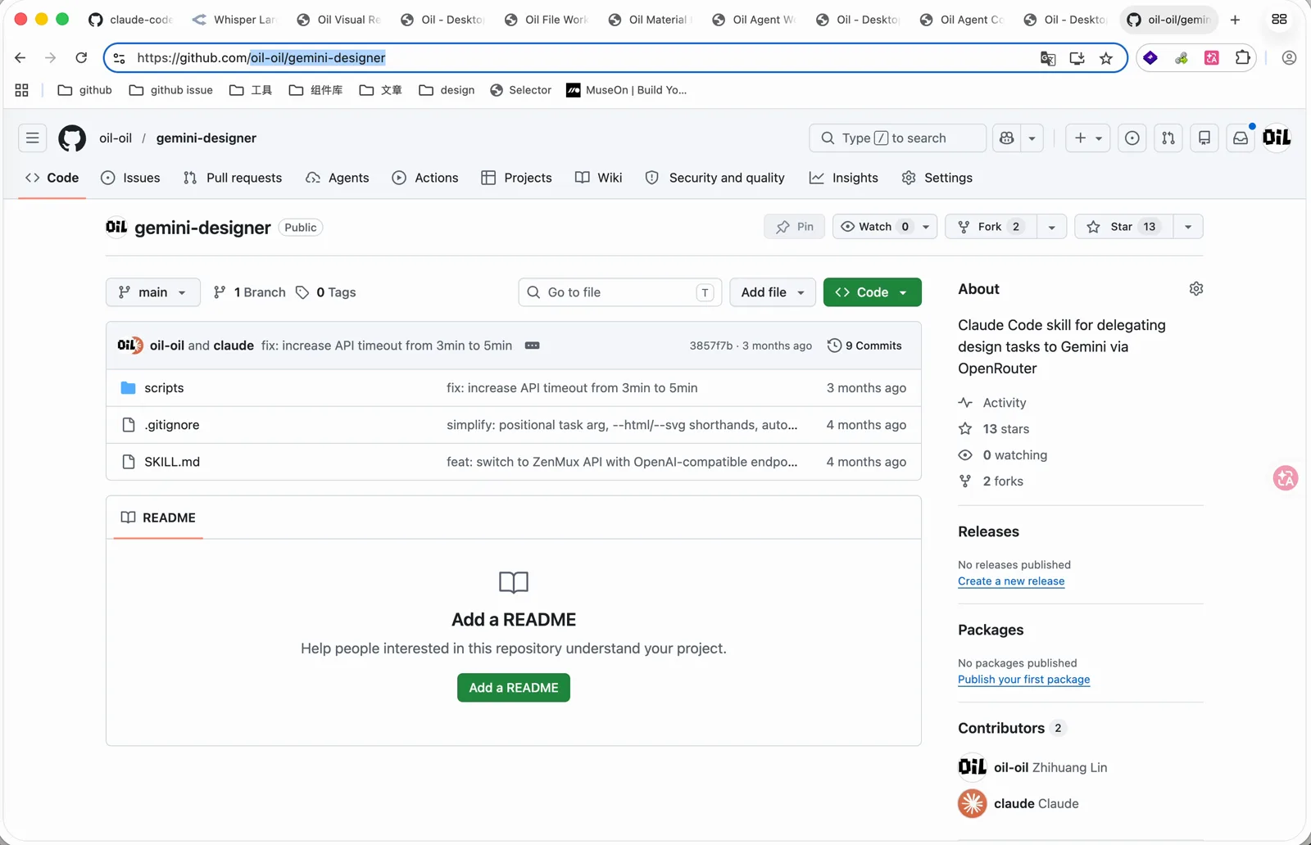Open oil-oil contributor profile
This screenshot has height=845, width=1311.
click(1032, 767)
